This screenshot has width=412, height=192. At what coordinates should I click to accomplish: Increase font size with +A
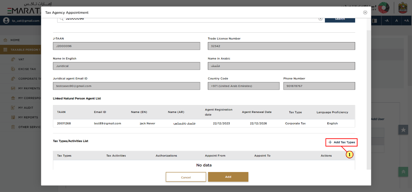[x=406, y=21]
